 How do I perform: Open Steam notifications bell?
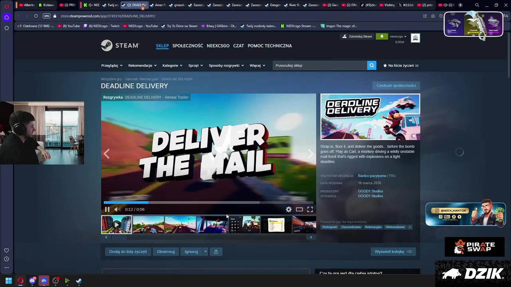click(x=382, y=36)
